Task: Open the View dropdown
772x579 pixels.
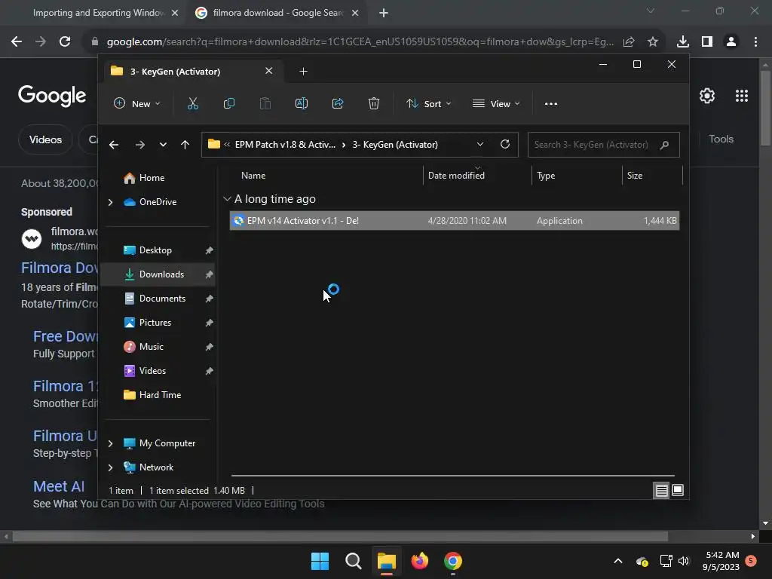Action: (496, 104)
